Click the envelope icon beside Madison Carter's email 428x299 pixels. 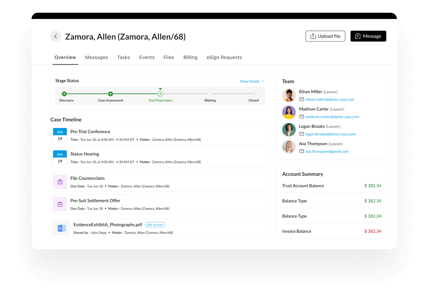[x=302, y=117]
